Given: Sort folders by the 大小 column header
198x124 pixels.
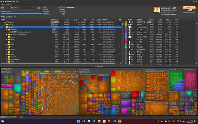Looking at the screenshot, I should pos(67,20).
